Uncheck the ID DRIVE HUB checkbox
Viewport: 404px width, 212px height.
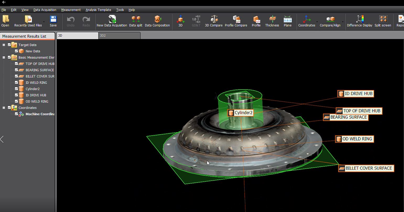tap(17, 95)
